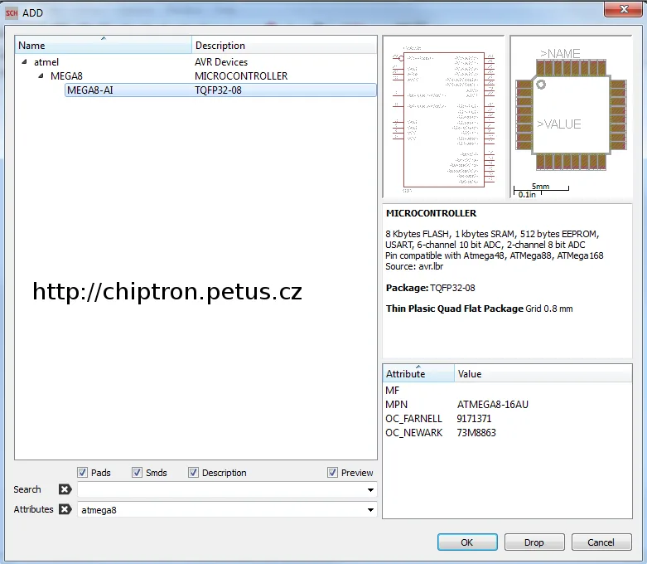Click the Drop button
Screen dimensions: 647x564
point(534,542)
